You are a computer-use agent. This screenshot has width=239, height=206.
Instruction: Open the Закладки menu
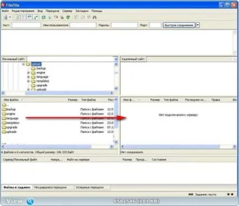(x=82, y=11)
